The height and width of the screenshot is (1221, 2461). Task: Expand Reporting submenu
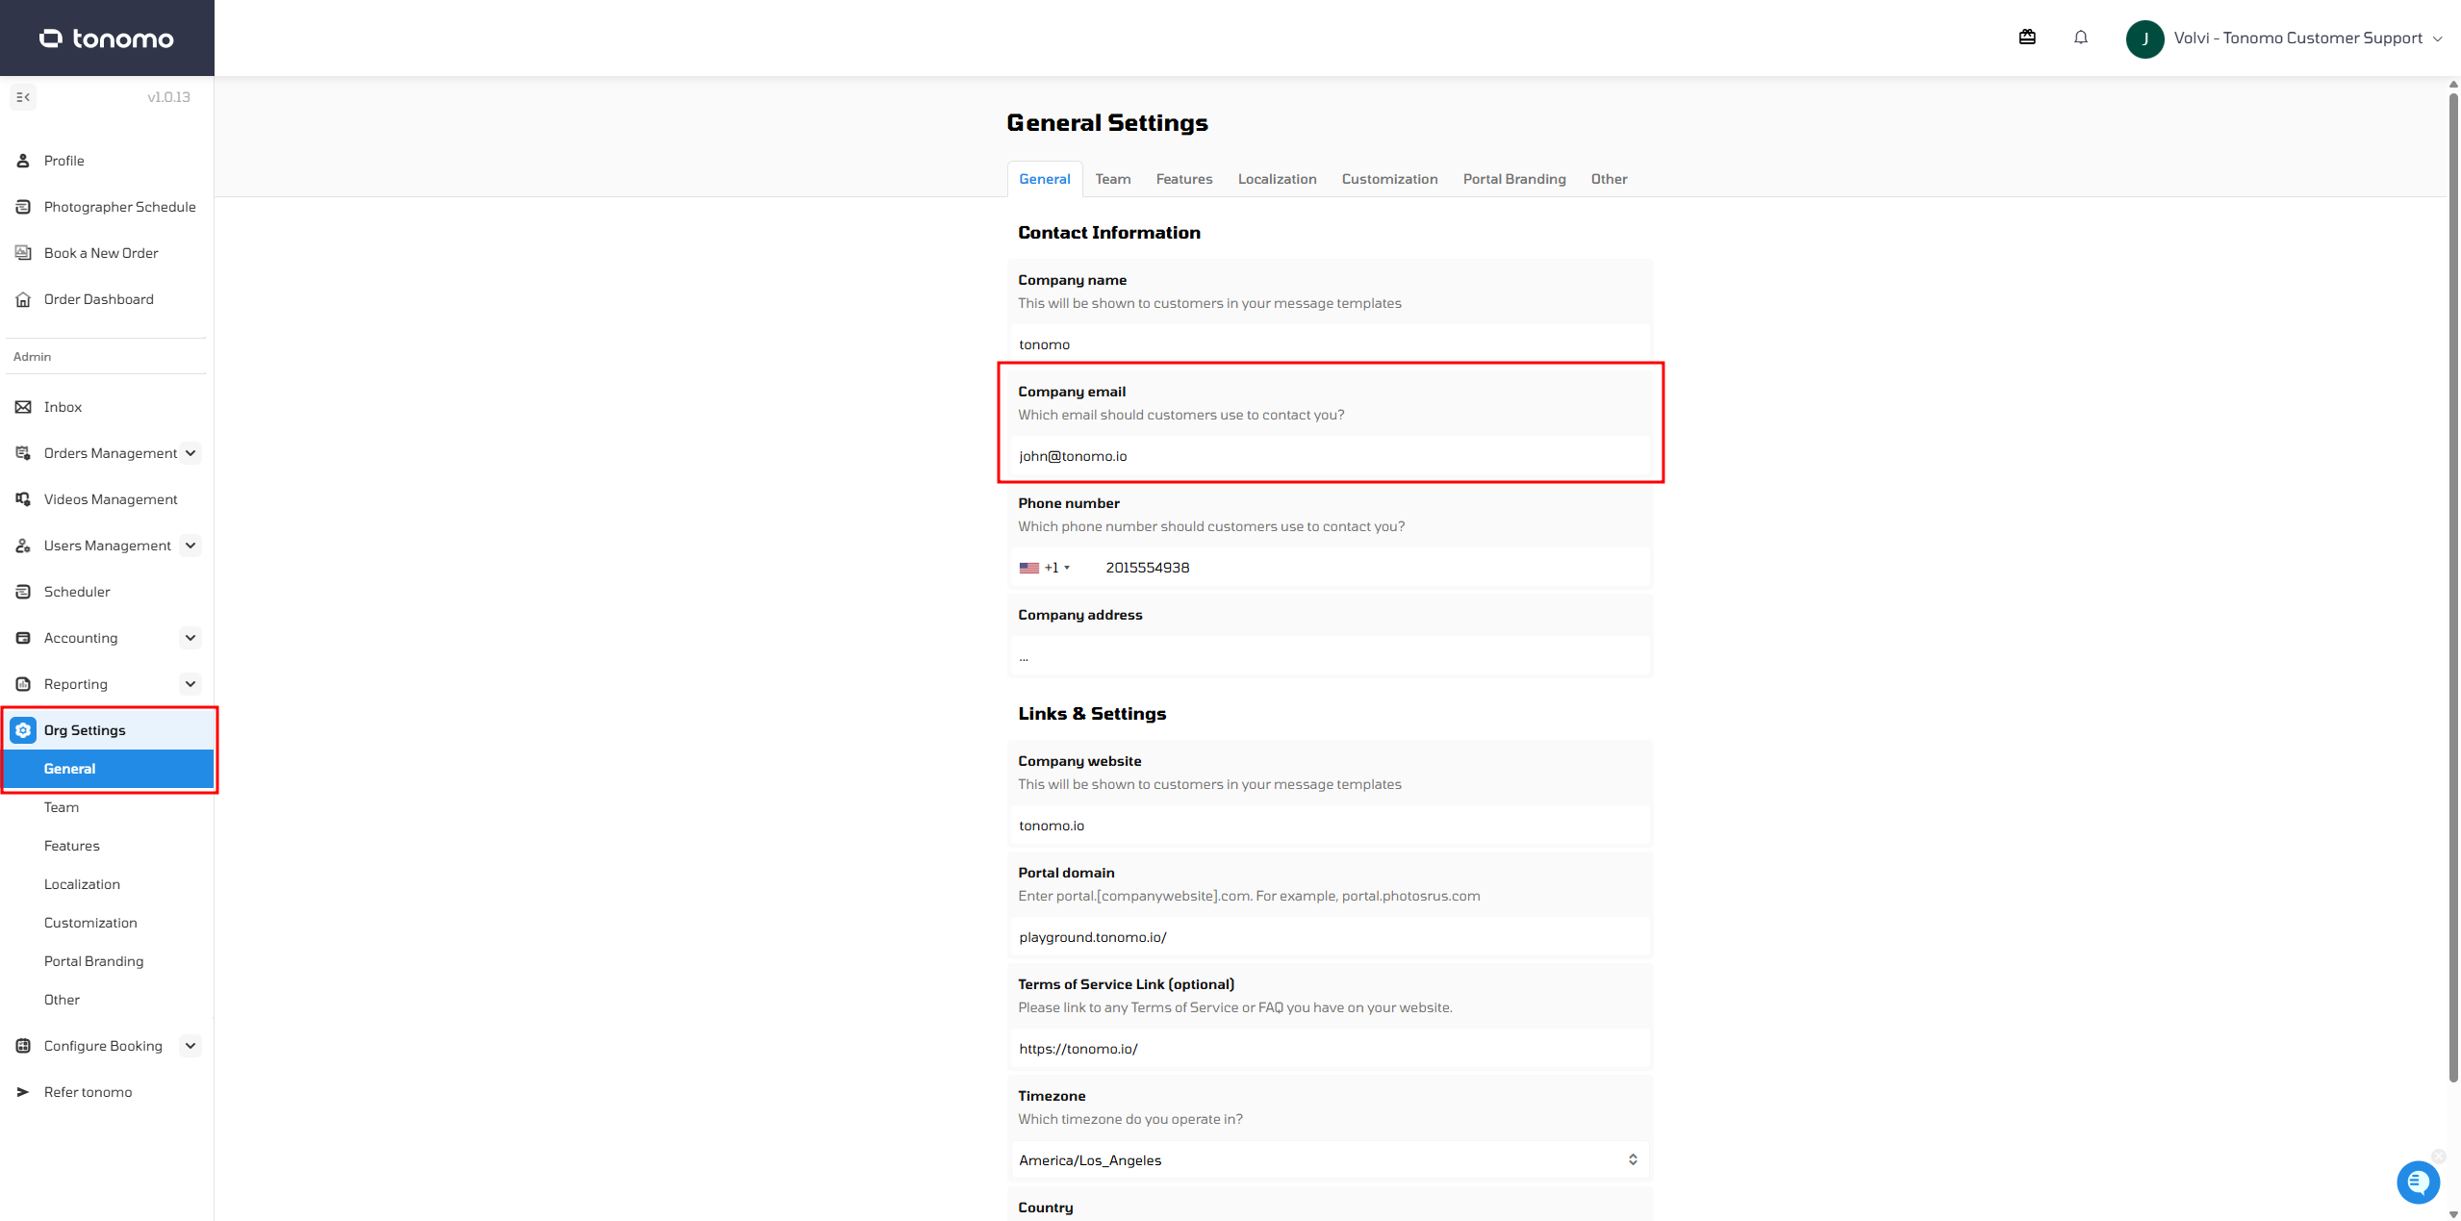pos(190,684)
